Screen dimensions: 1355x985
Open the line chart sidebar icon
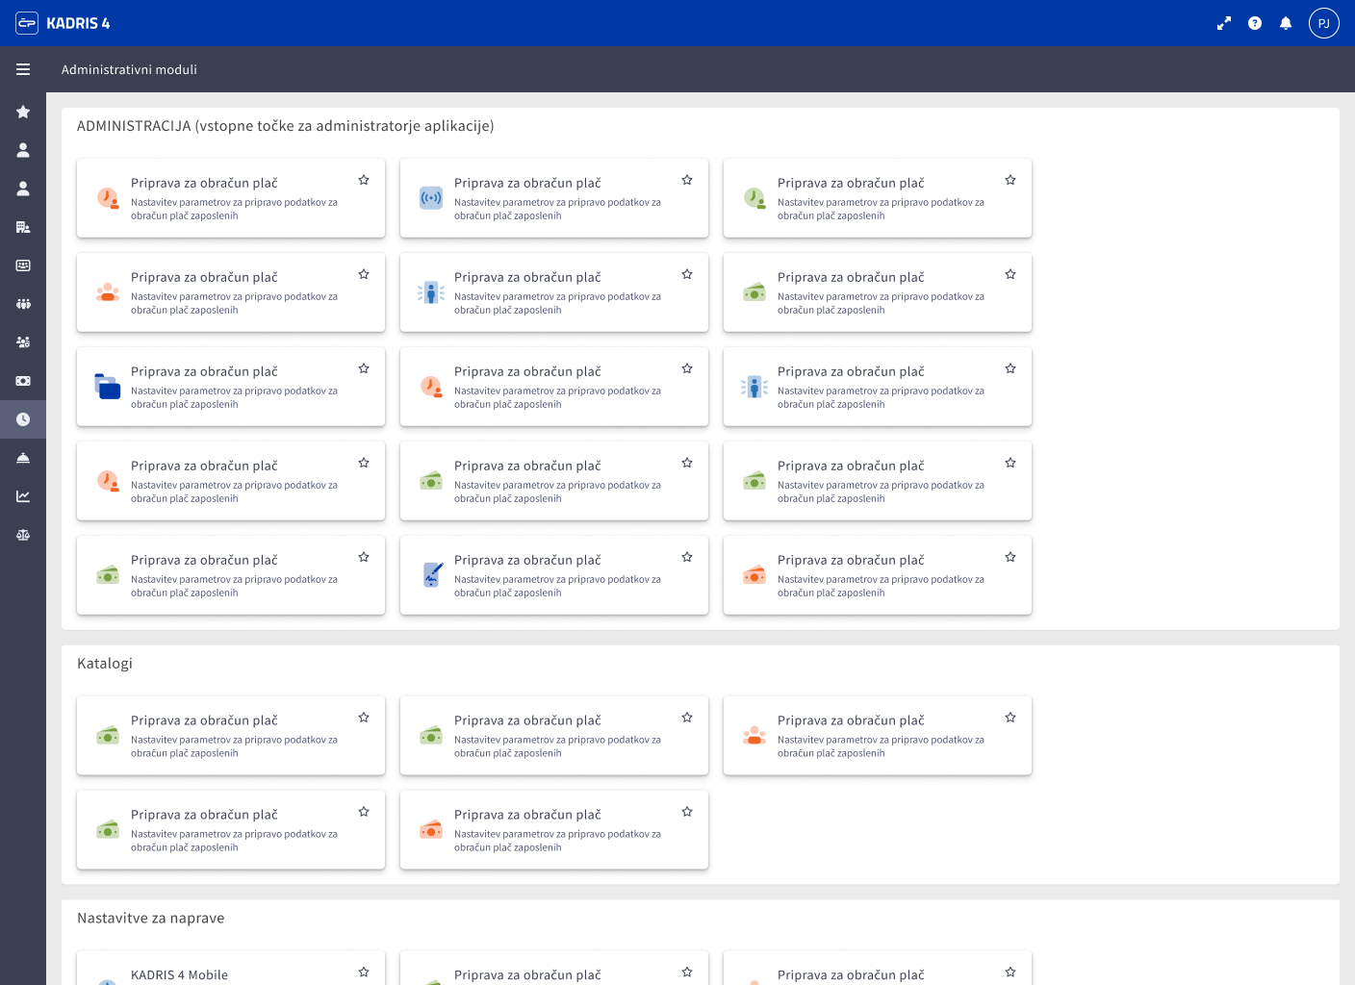pos(23,496)
